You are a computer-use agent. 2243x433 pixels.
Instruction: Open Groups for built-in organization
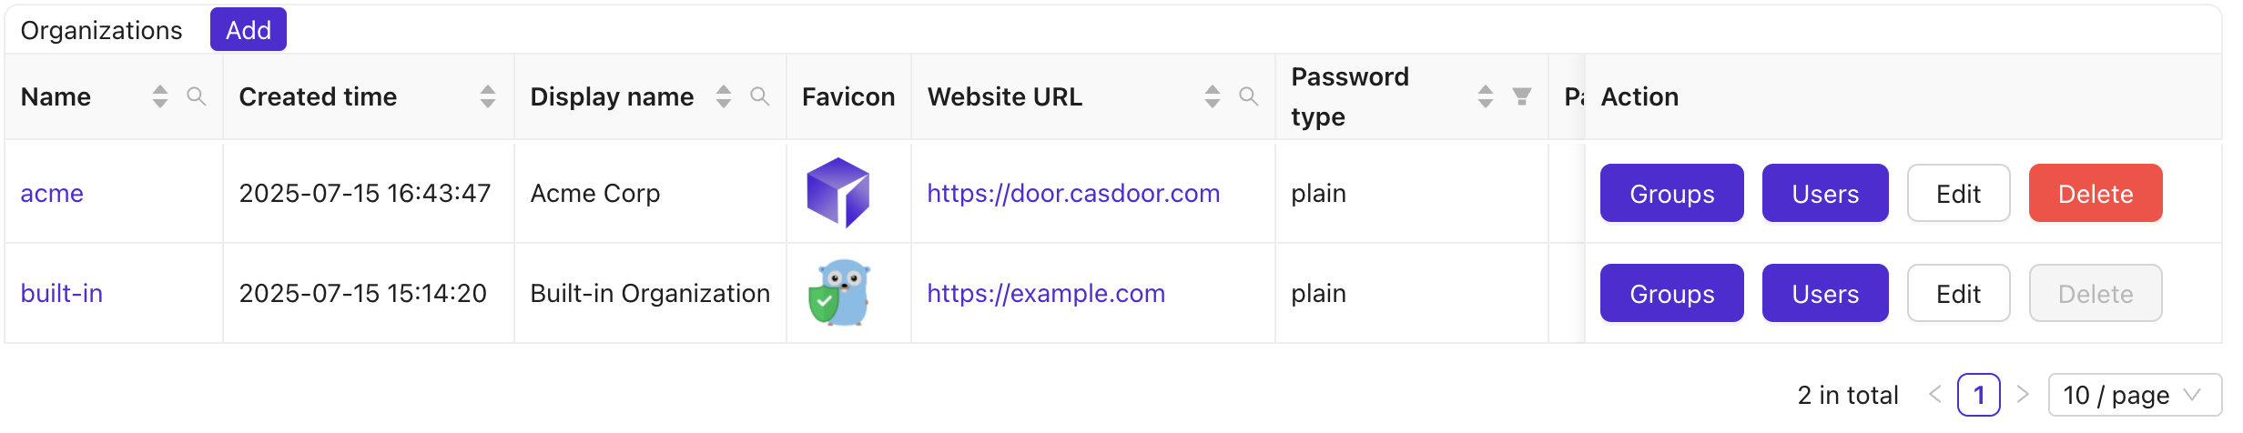click(x=1671, y=293)
